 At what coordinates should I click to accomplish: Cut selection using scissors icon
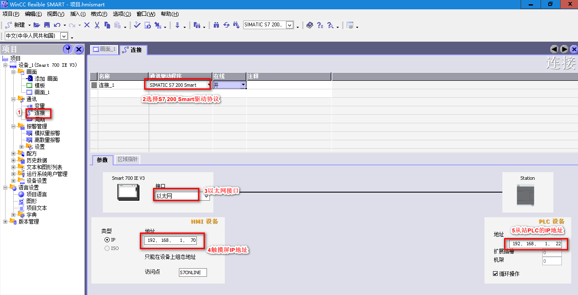97,25
